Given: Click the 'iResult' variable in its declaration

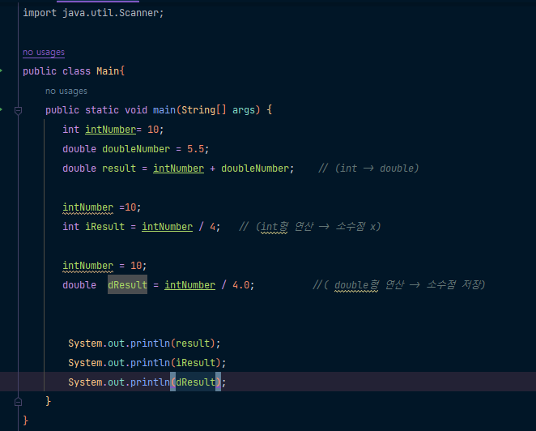Looking at the screenshot, I should coord(104,227).
